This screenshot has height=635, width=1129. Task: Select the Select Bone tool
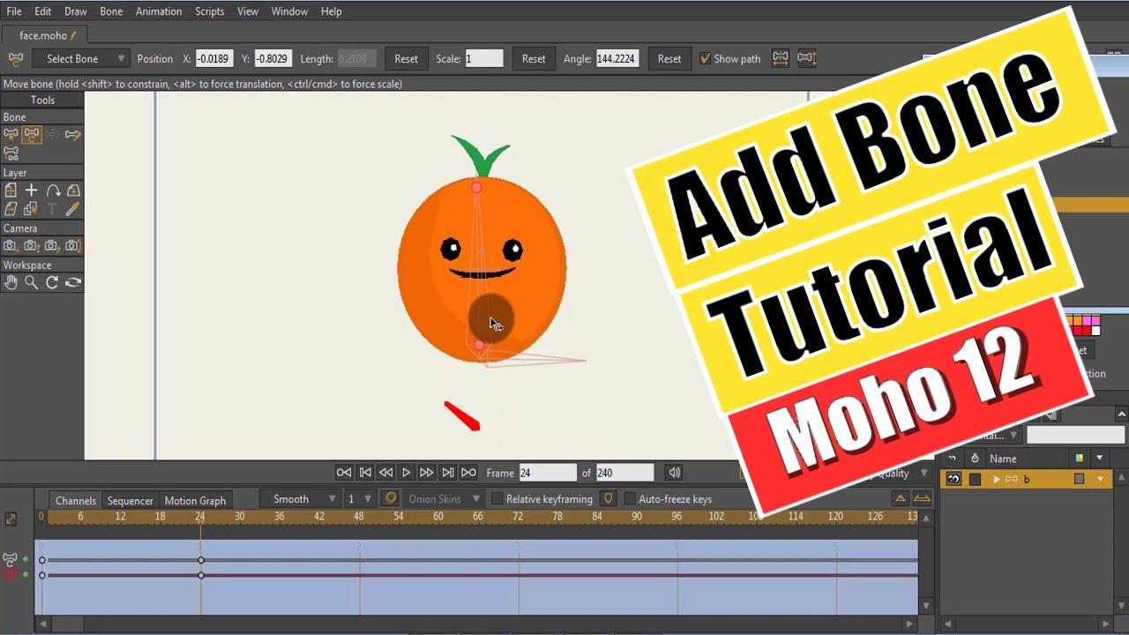11,134
